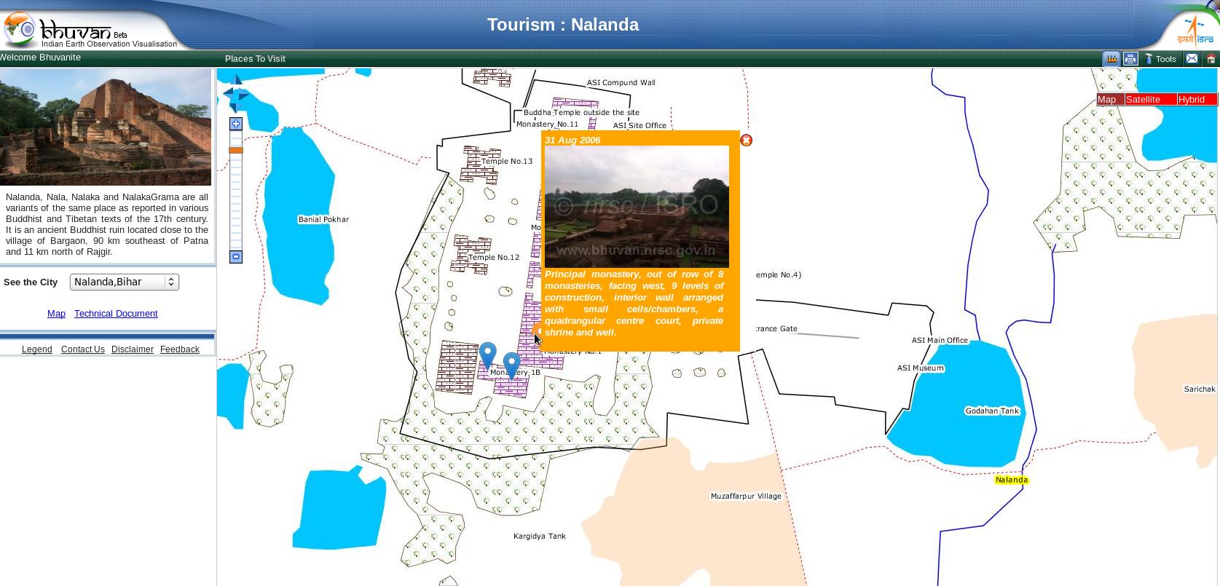Open the Contact Us link
Image resolution: width=1220 pixels, height=586 pixels.
click(x=83, y=349)
